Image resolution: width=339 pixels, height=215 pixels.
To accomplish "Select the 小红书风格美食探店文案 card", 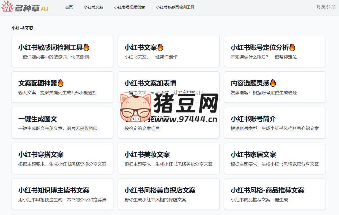I will tap(169, 194).
